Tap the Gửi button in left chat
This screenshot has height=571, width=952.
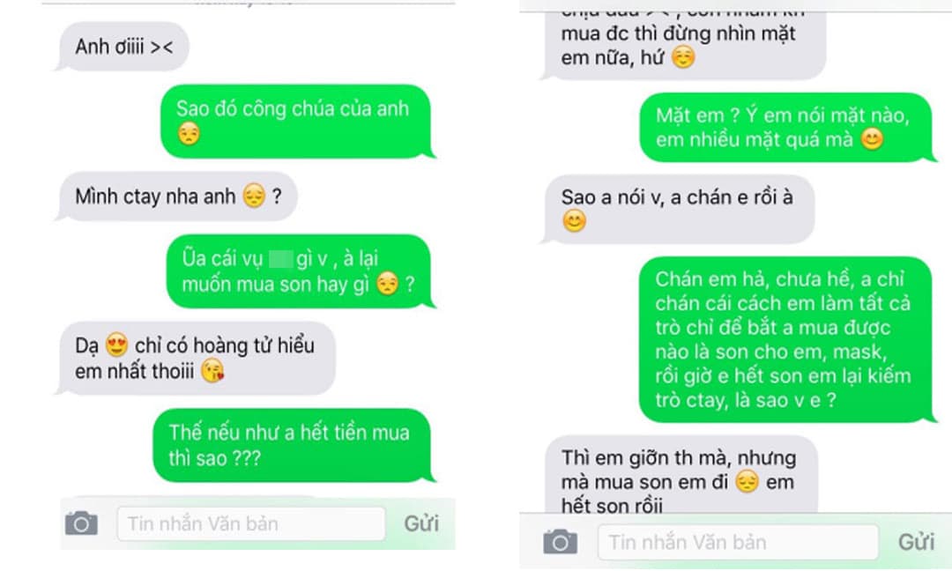[421, 523]
